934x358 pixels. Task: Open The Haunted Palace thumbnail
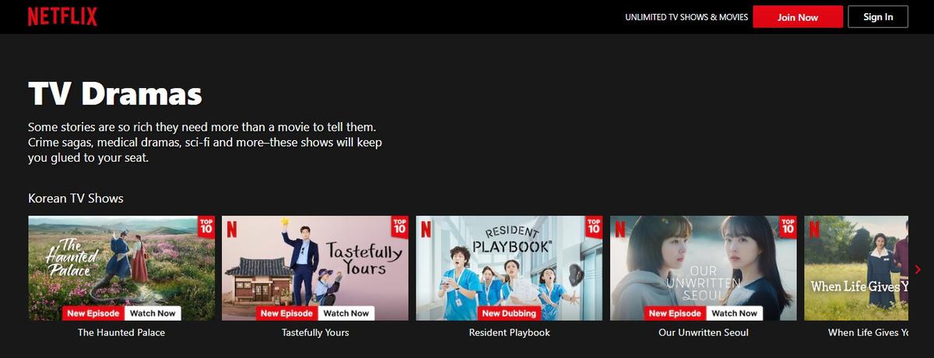coord(121,268)
